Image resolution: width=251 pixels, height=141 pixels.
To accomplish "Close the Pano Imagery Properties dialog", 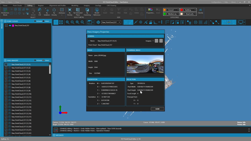I will click(157, 109).
